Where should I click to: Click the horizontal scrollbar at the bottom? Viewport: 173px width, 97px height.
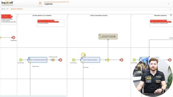pos(33,96)
